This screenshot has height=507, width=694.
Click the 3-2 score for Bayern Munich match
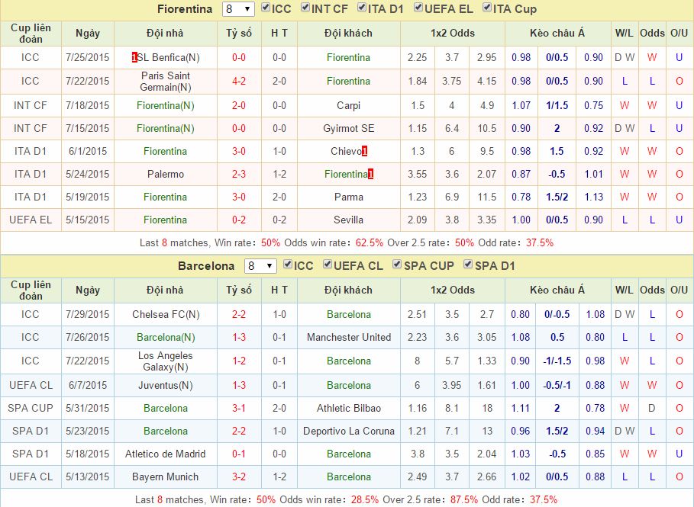point(239,477)
